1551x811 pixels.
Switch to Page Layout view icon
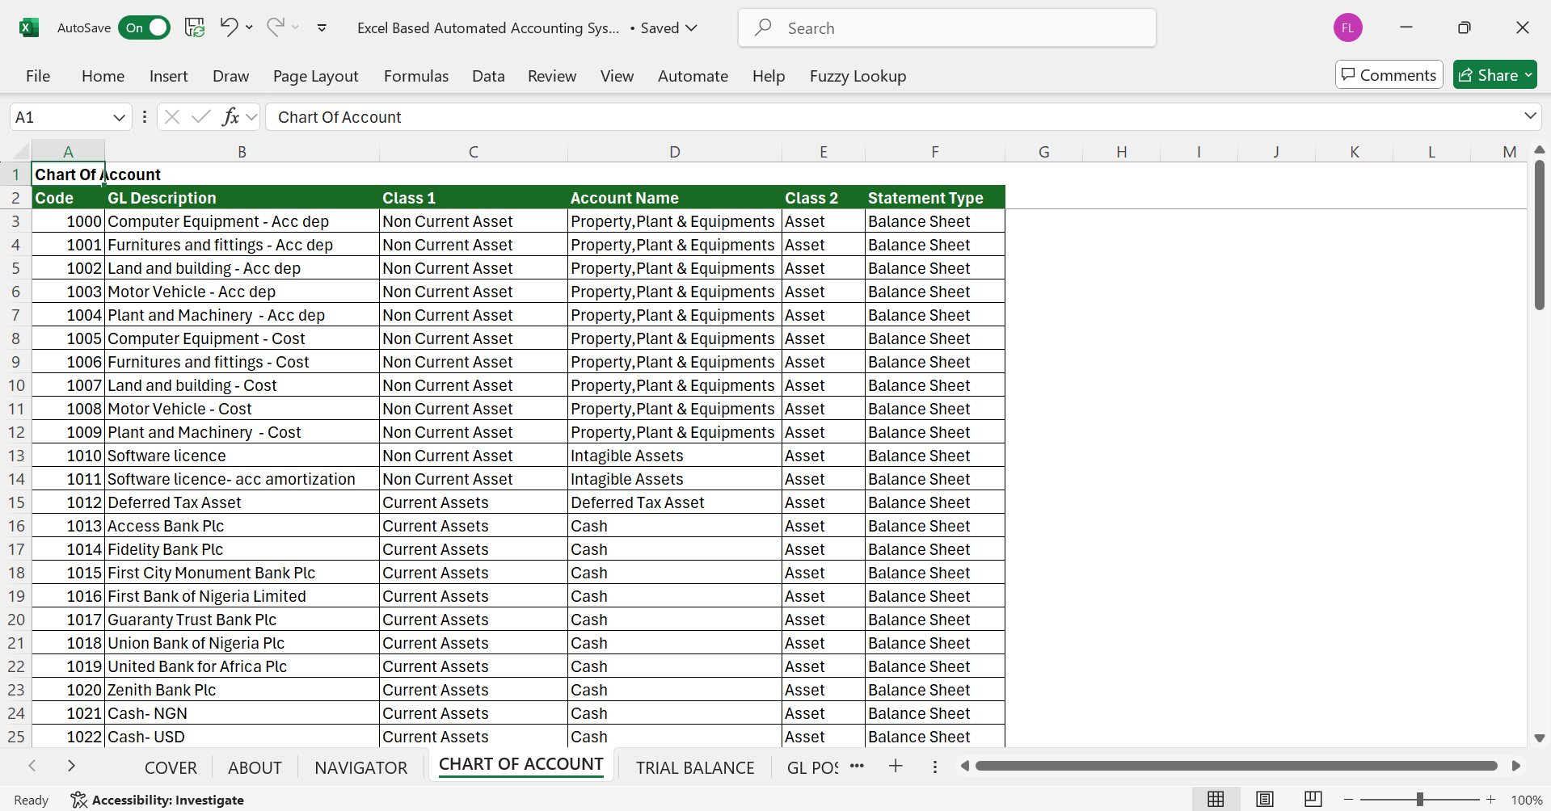(x=1264, y=799)
